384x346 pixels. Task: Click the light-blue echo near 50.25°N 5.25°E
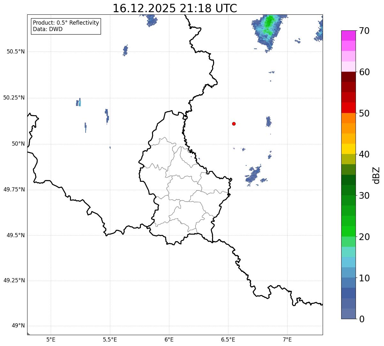click(80, 103)
